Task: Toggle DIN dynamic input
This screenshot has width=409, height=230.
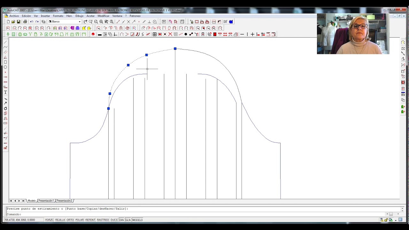Action: coord(121,220)
